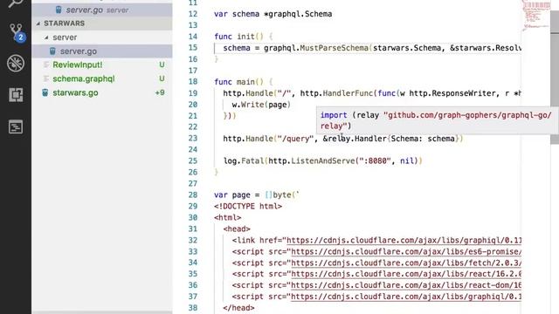Click the es6-promise script URL on line 33
Screen dimensions: 559x314
[x=406, y=252]
